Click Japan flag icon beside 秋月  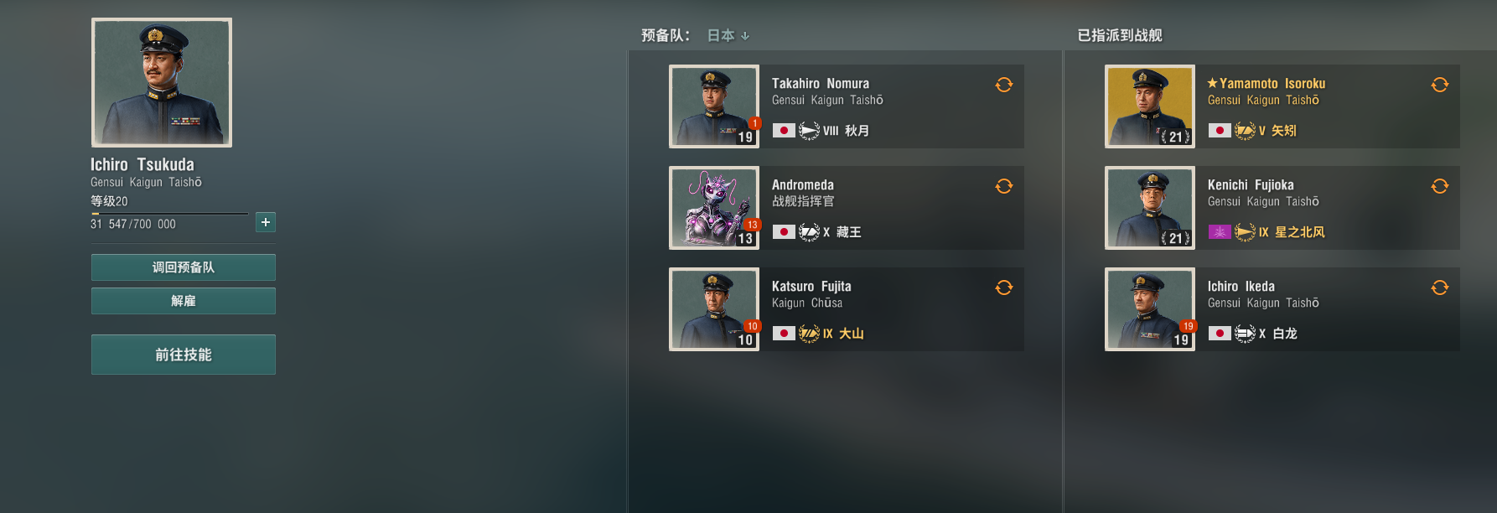pos(784,131)
